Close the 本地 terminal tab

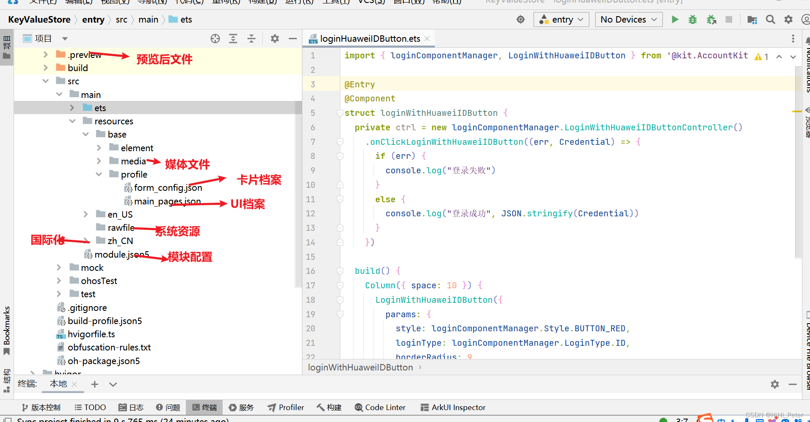[75, 384]
